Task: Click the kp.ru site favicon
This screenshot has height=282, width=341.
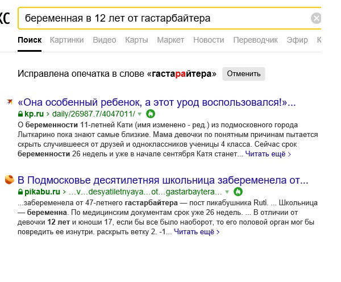Action: click(9, 102)
